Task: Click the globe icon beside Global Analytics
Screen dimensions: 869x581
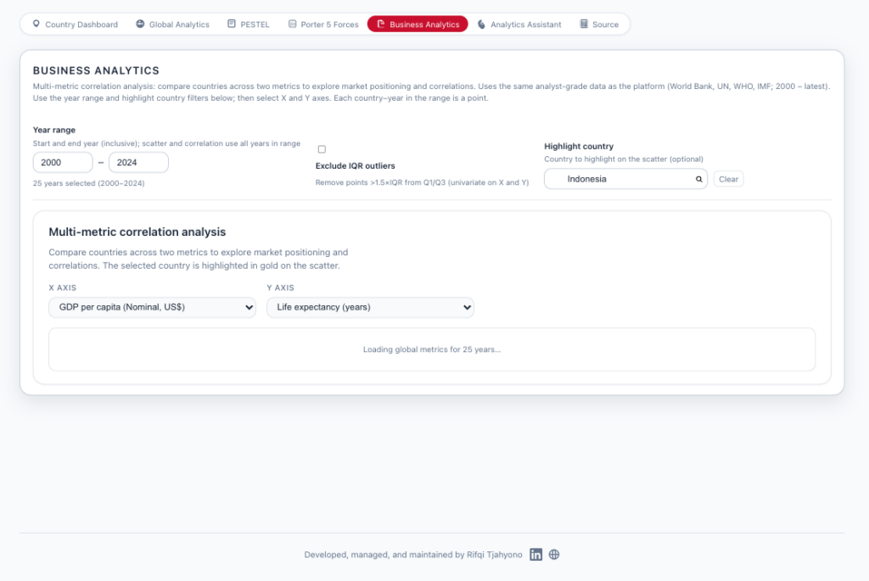Action: pos(140,25)
